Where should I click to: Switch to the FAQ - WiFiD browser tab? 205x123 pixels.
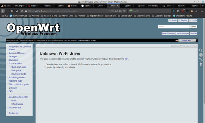point(167,6)
